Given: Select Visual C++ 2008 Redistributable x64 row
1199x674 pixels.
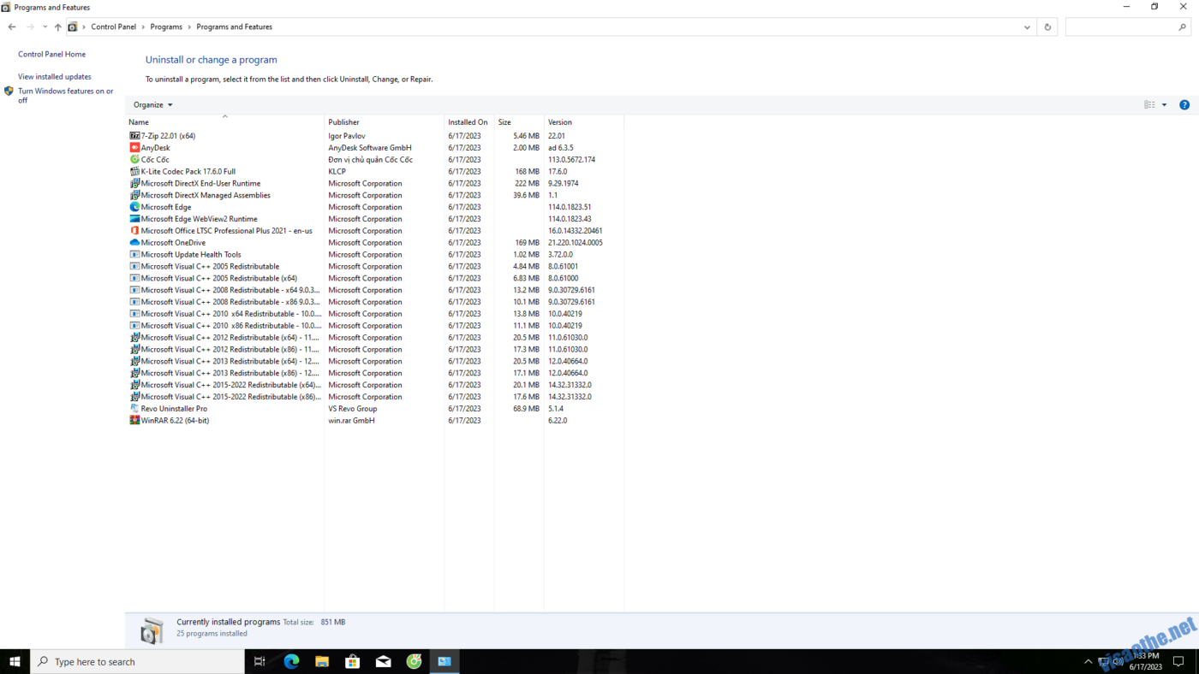Looking at the screenshot, I should point(374,290).
